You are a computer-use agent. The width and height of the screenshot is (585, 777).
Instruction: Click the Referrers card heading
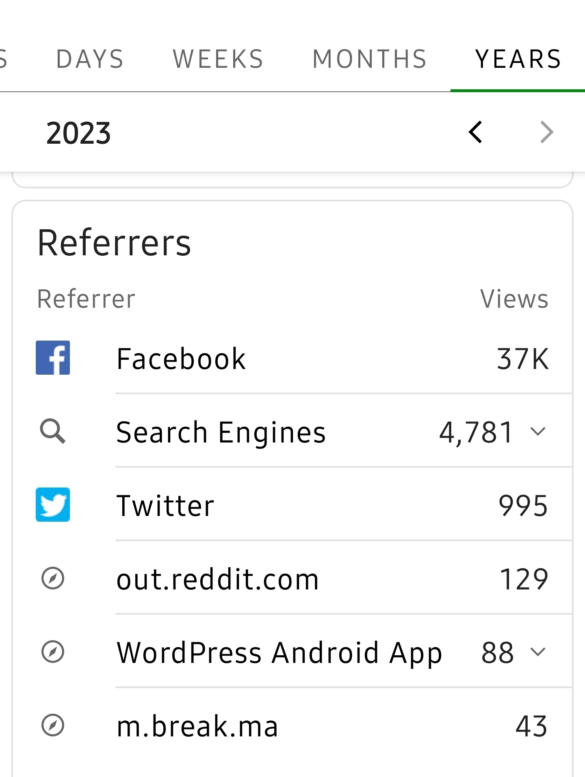(114, 243)
